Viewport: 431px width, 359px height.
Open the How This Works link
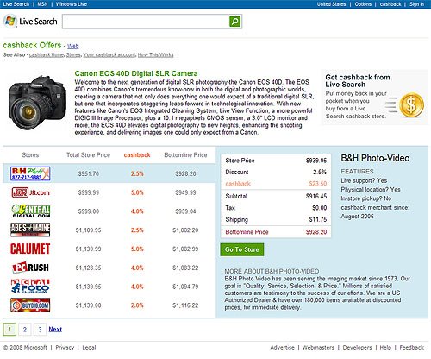click(156, 54)
